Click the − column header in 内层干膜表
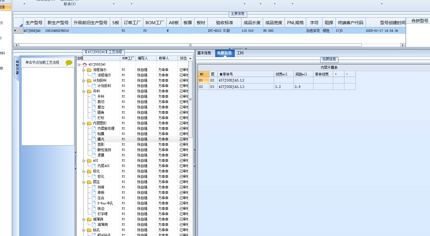 pos(350,74)
